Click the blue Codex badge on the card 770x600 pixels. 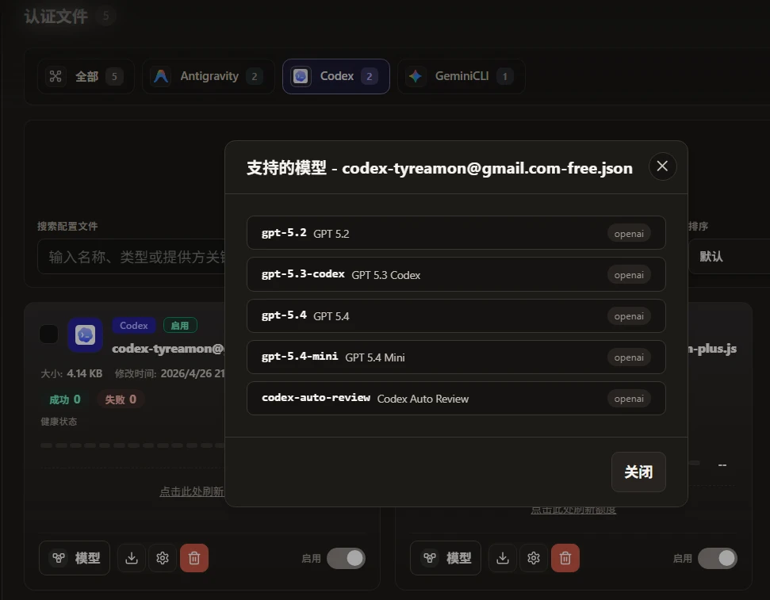(133, 326)
